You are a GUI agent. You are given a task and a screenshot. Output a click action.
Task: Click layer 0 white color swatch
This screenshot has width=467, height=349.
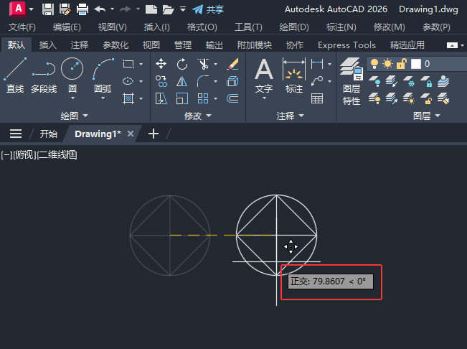(416, 63)
